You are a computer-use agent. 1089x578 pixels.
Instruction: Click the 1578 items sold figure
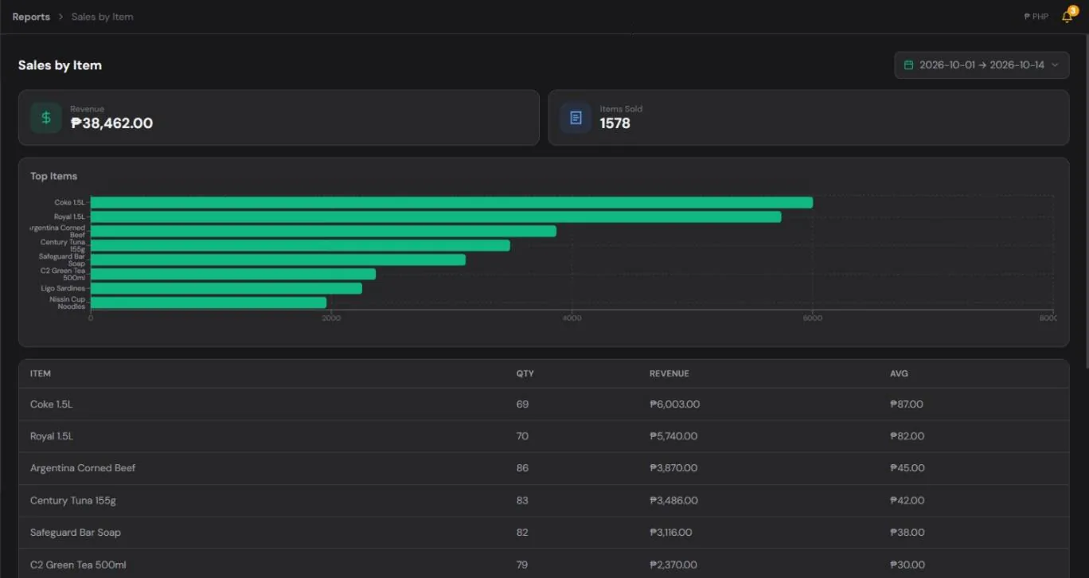point(615,123)
